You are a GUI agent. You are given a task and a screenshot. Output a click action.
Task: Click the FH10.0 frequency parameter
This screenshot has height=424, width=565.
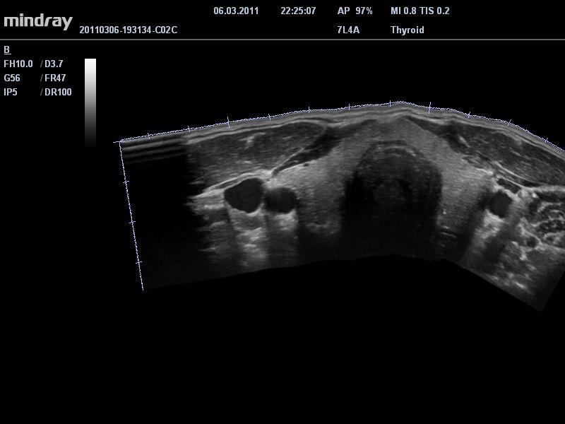(18, 64)
